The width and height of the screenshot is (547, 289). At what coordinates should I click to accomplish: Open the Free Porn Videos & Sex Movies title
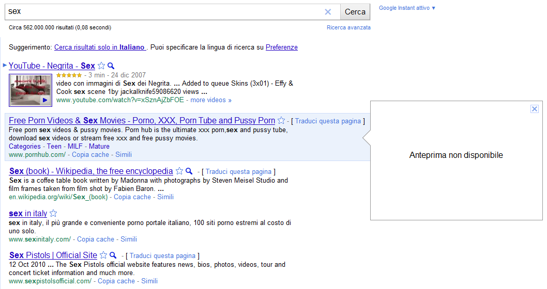point(142,120)
